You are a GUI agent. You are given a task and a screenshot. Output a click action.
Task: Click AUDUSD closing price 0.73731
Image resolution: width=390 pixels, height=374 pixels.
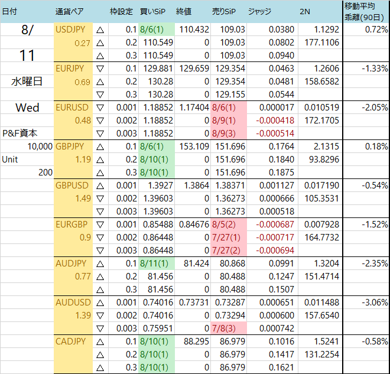click(194, 303)
